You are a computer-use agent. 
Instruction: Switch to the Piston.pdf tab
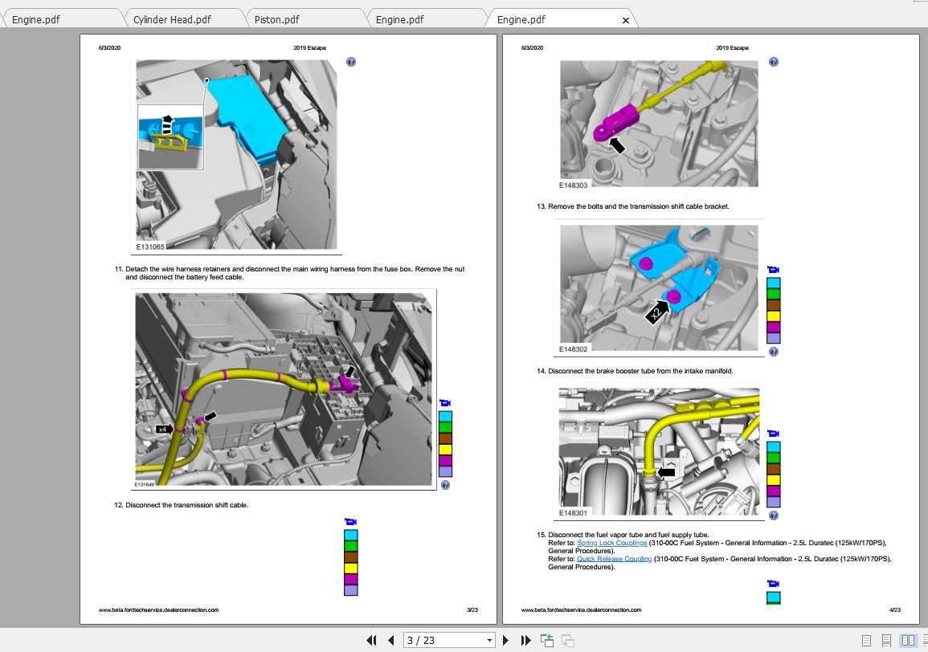point(277,19)
